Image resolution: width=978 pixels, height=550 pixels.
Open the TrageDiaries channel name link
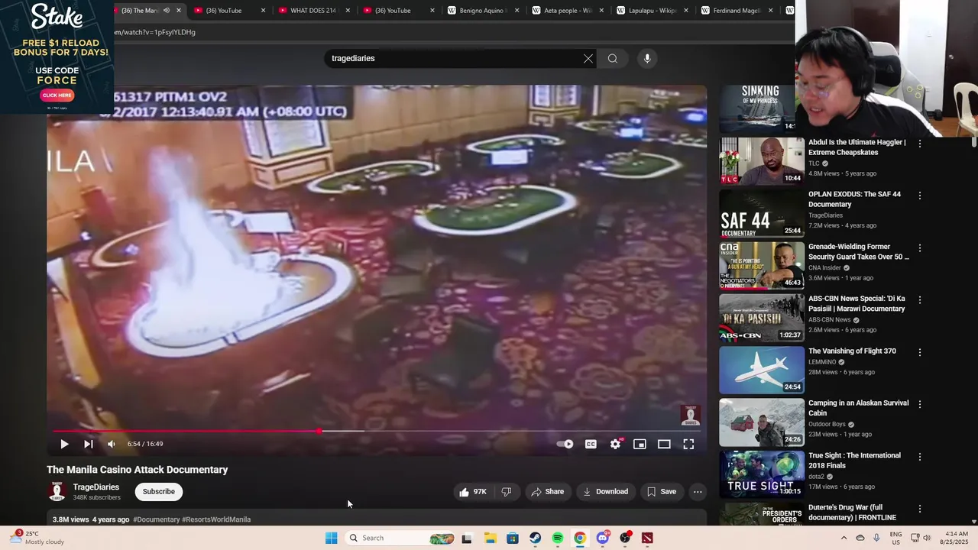[96, 487]
